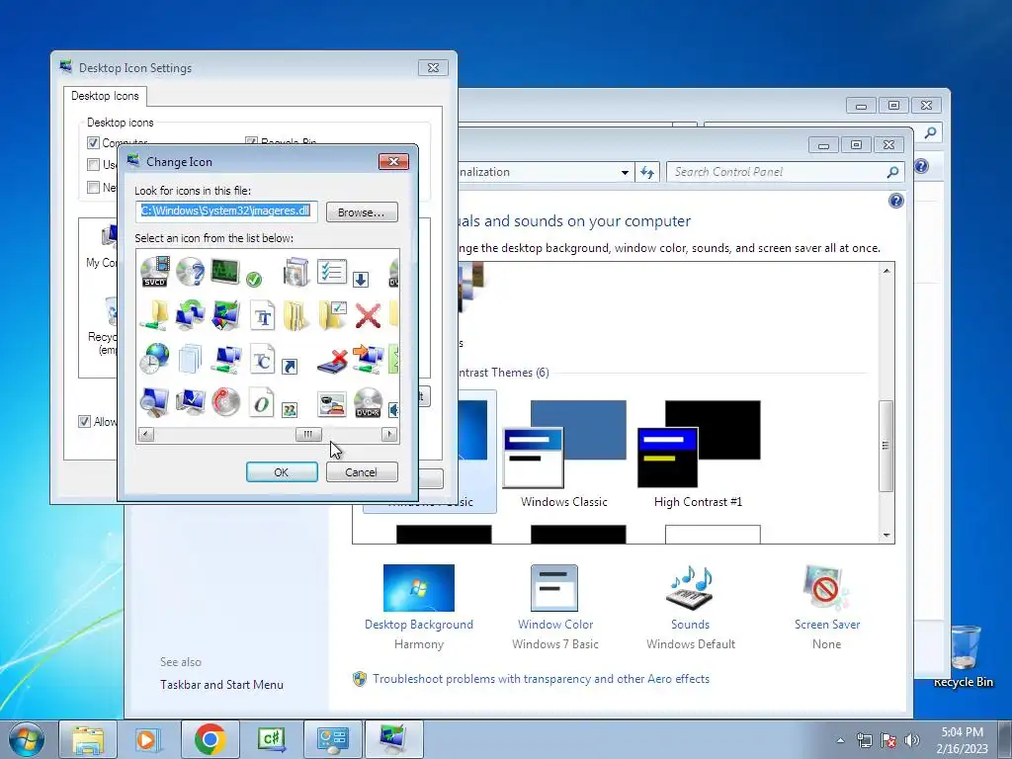Viewport: 1012px width, 759px height.
Task: Open Google Chrome from the taskbar
Action: (x=210, y=739)
